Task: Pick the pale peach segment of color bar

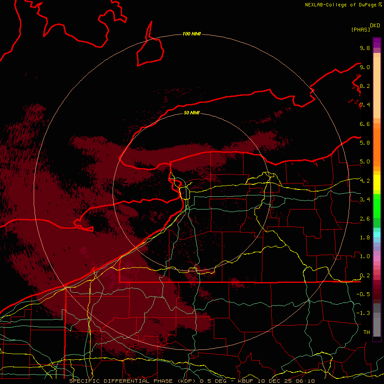Action: click(x=377, y=87)
